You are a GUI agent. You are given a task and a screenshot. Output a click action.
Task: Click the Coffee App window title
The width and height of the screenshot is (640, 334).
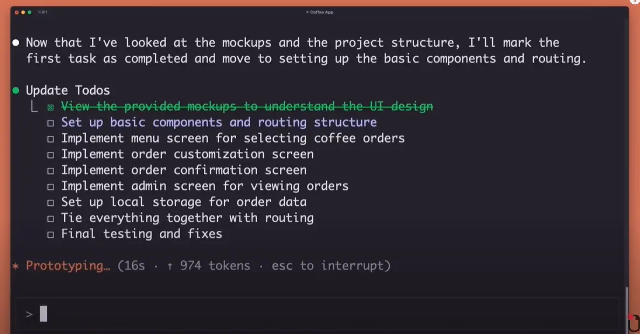point(320,12)
